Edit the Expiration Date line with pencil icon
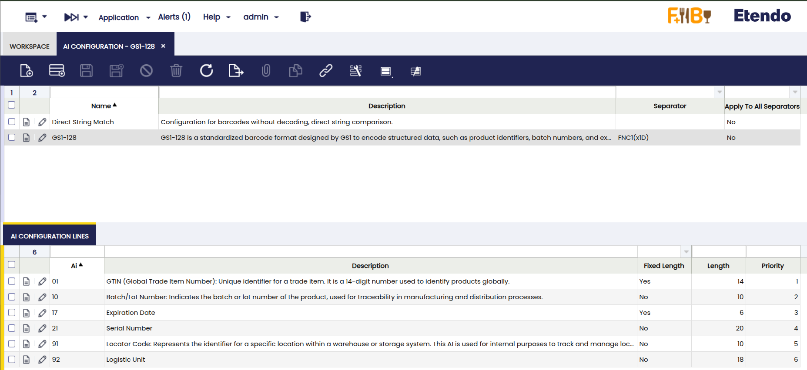Image resolution: width=807 pixels, height=370 pixels. pos(42,313)
